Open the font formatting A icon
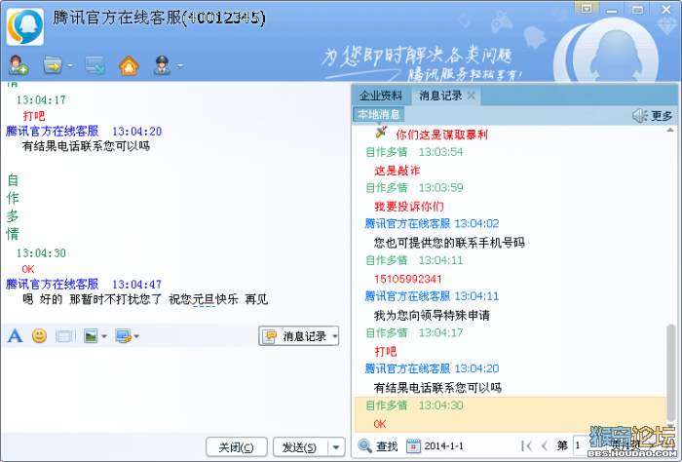Image resolution: width=682 pixels, height=462 pixels. coord(15,336)
